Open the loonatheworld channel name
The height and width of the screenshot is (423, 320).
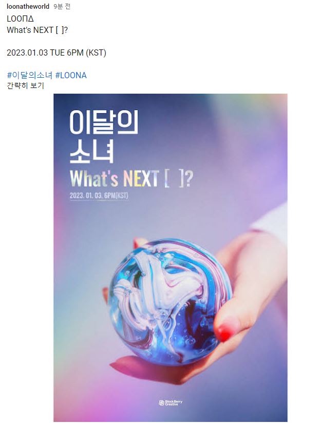[28, 7]
